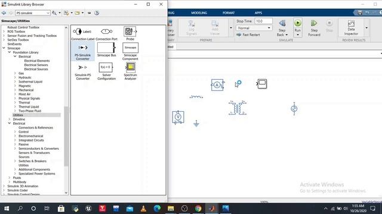Open the FORMAT ribbon tab
Viewport: 382px width, 214px height.
(x=229, y=13)
